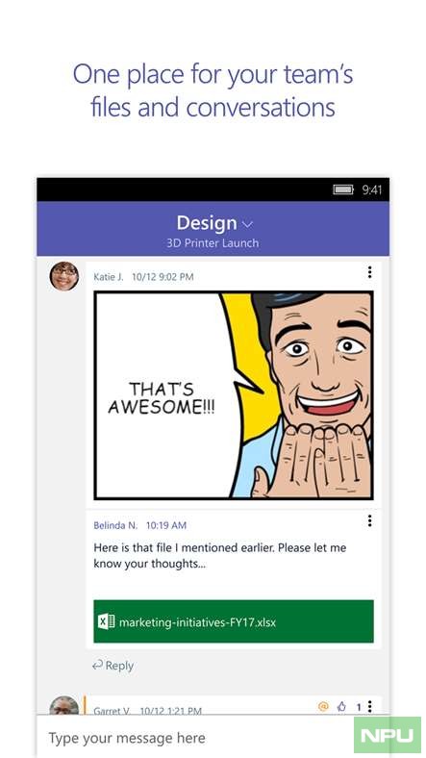Image resolution: width=426 pixels, height=758 pixels.
Task: Click Garret V.'s profile avatar
Action: (64, 706)
